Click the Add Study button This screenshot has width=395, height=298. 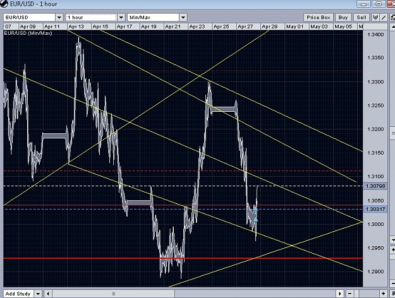pos(18,294)
